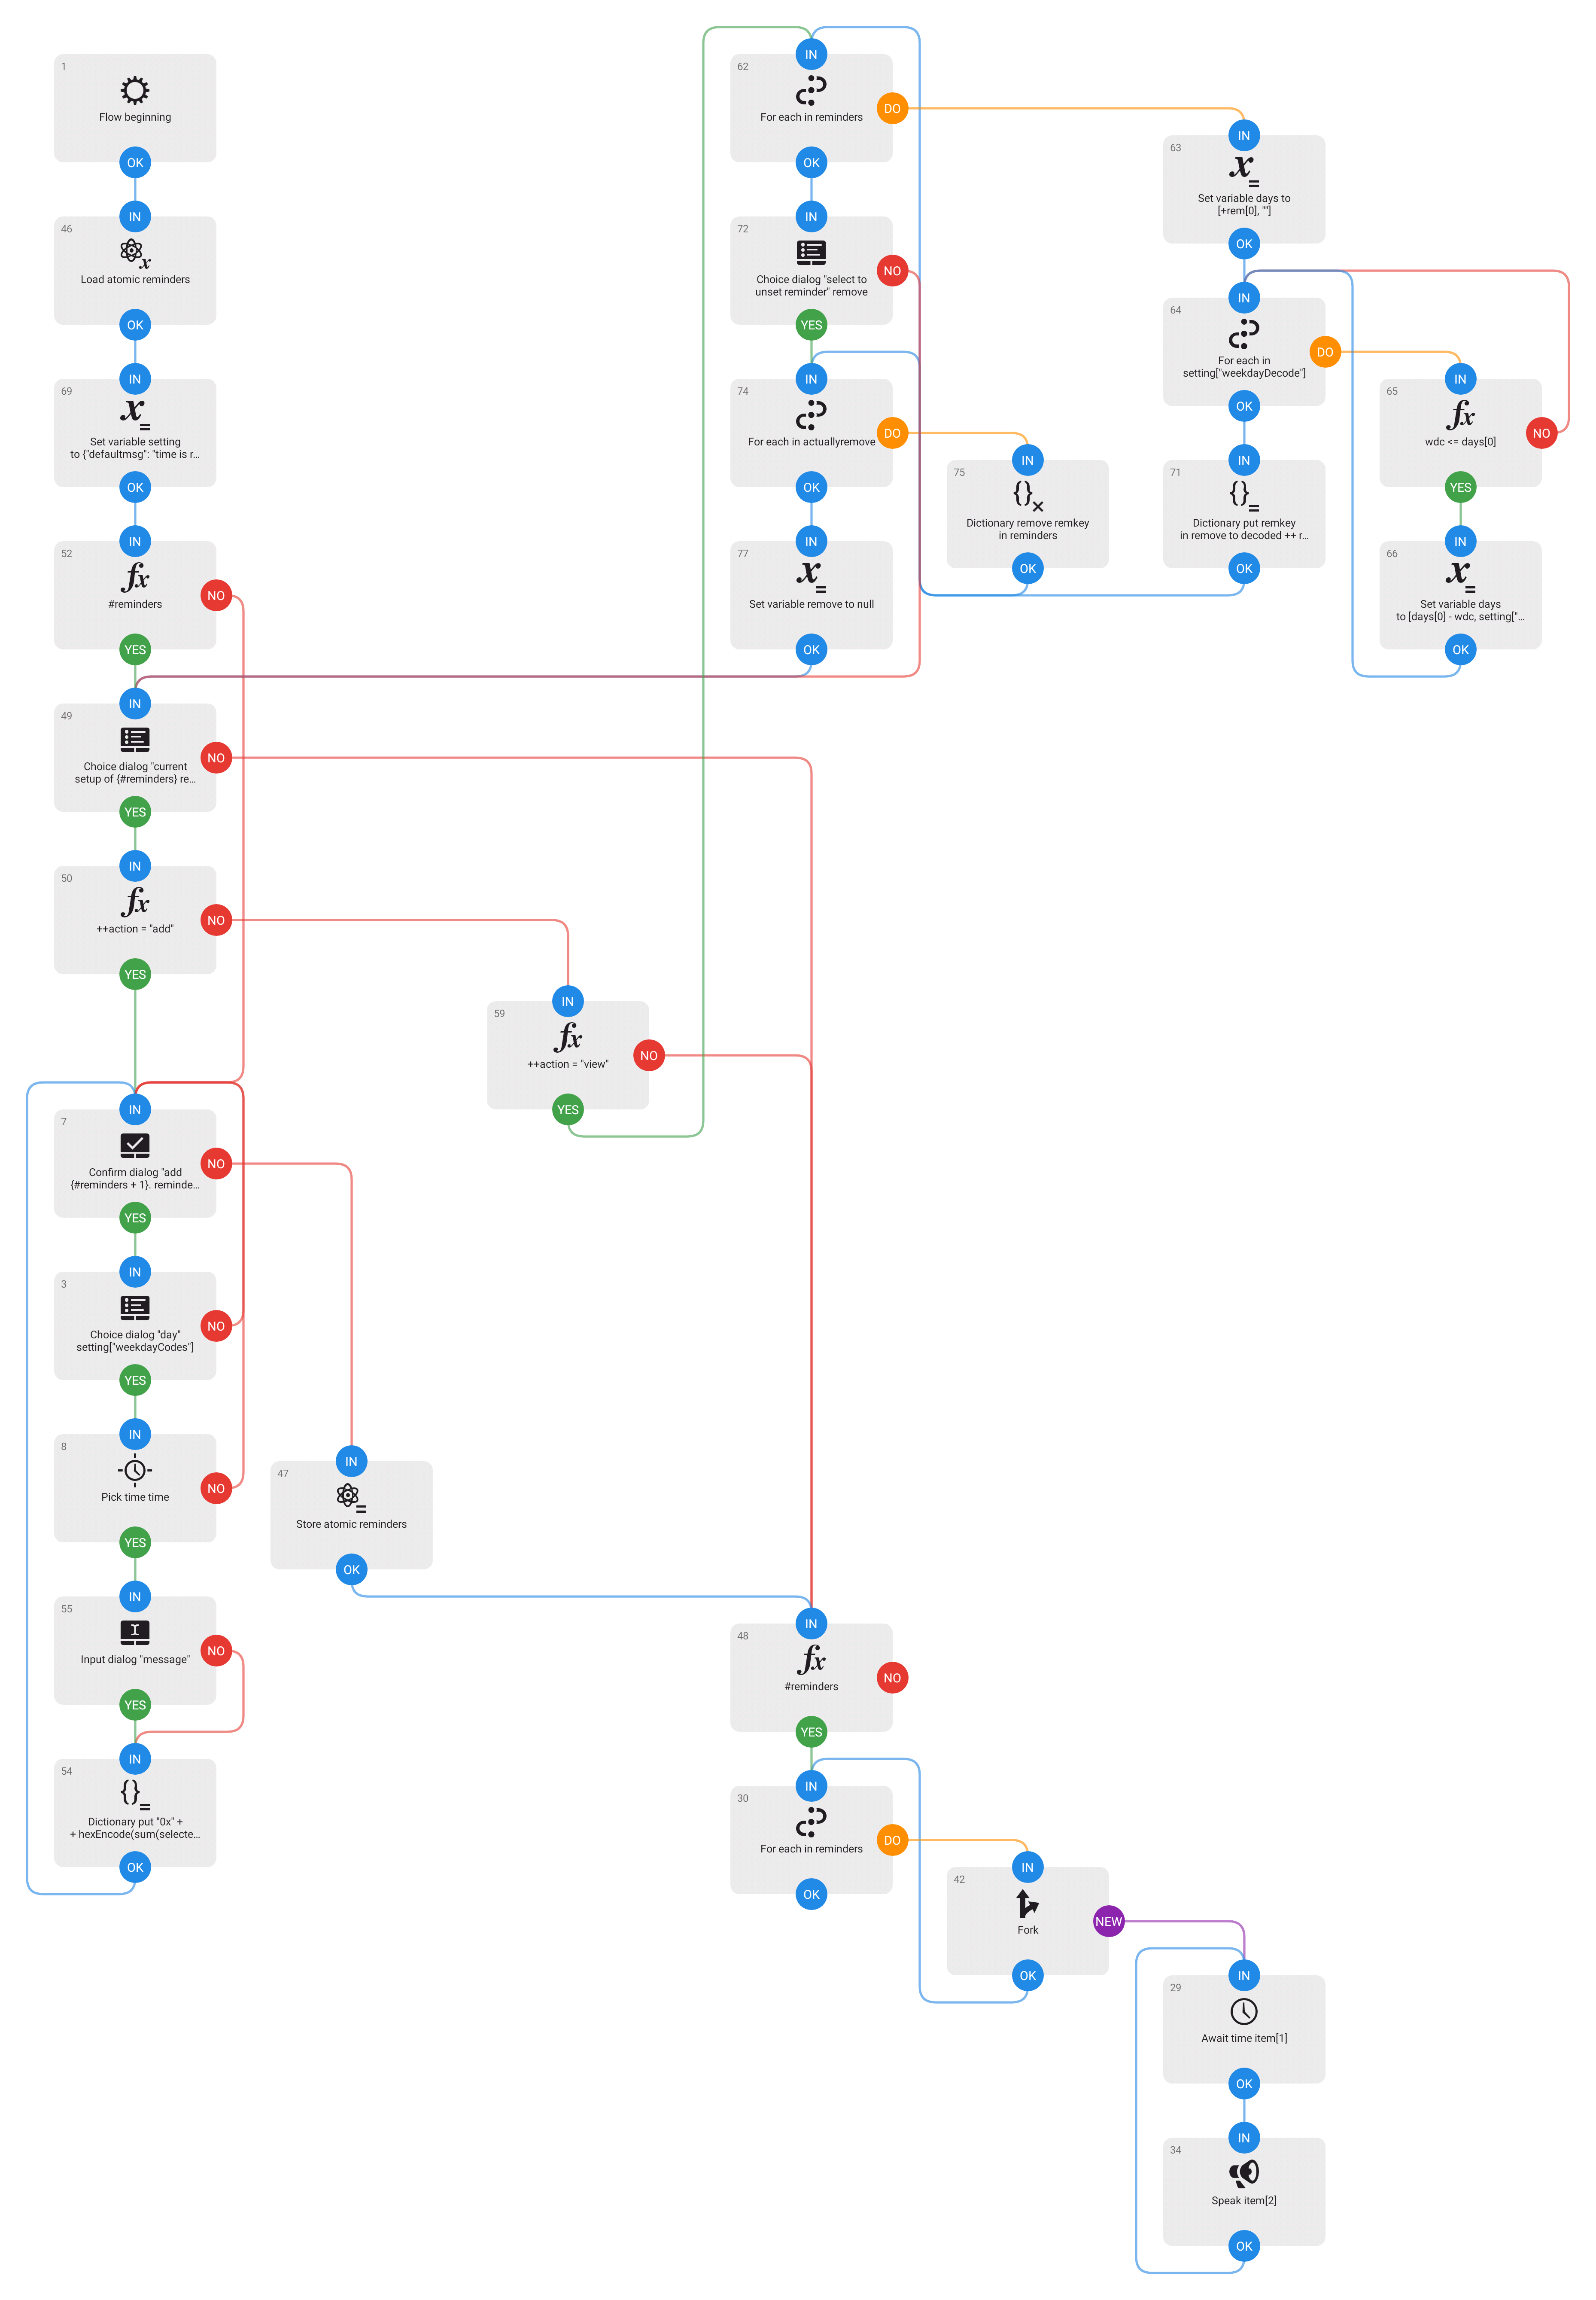The height and width of the screenshot is (2300, 1596).
Task: Click the OK connector of Speak item[2]
Action: [1244, 2246]
